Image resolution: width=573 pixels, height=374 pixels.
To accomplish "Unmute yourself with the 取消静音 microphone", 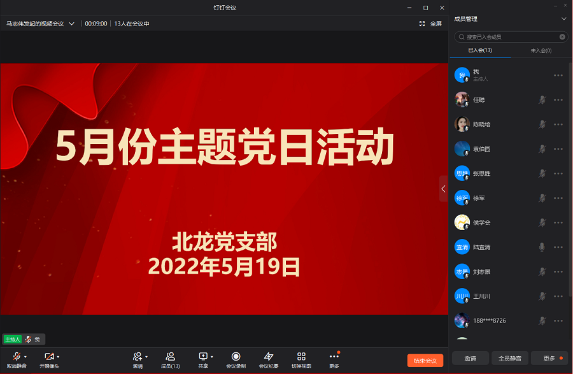I will pyautogui.click(x=17, y=357).
